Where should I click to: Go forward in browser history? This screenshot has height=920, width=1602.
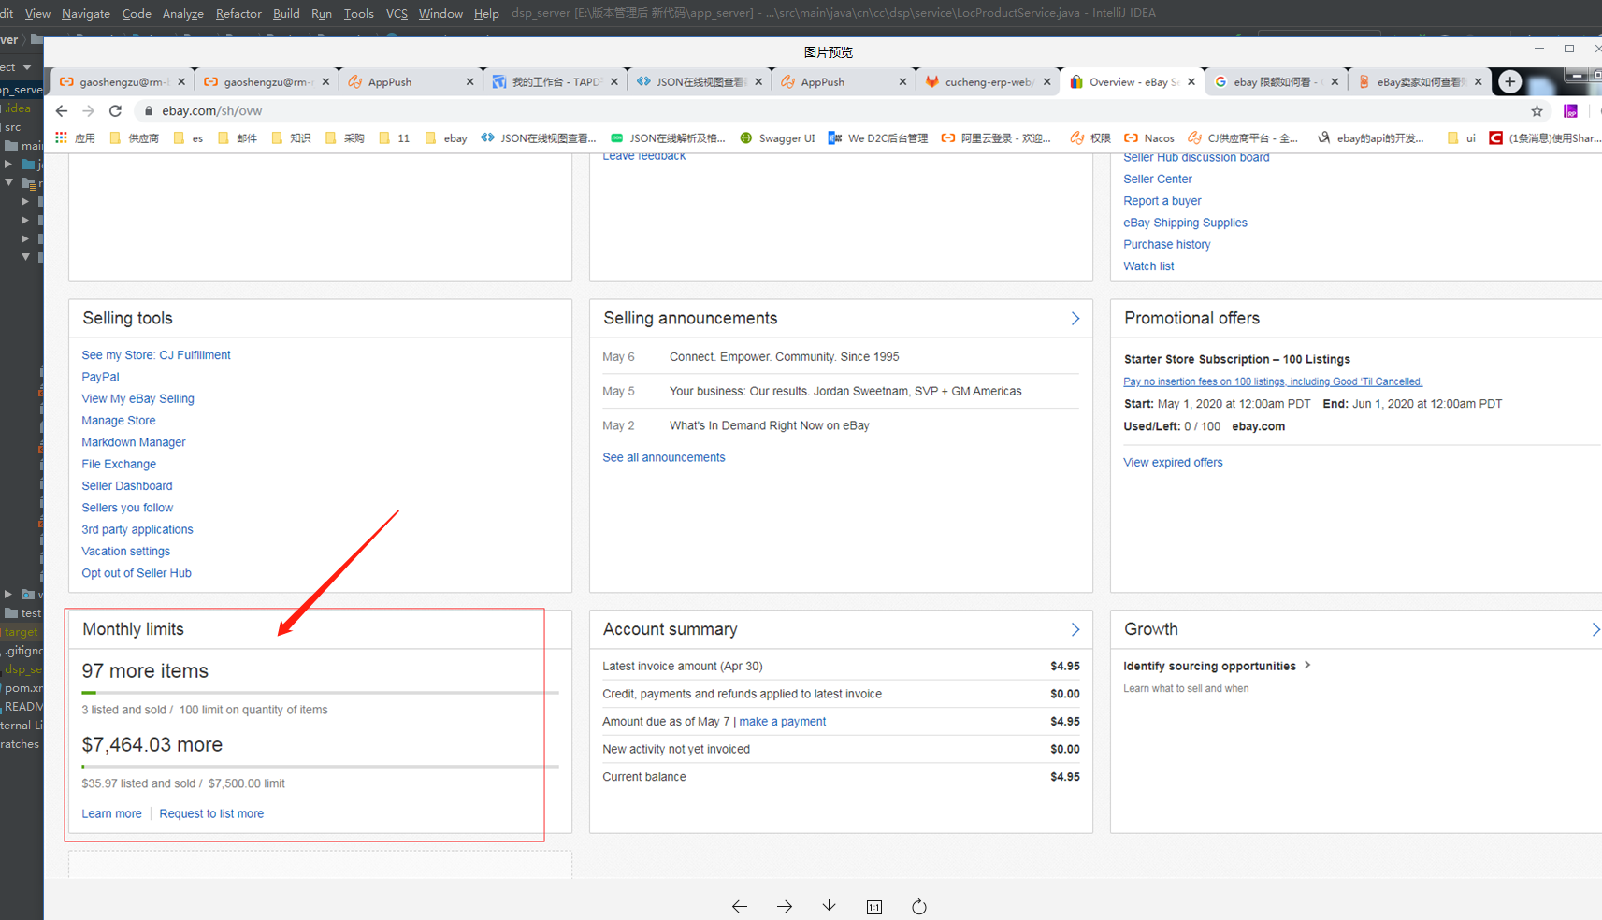[x=89, y=110]
